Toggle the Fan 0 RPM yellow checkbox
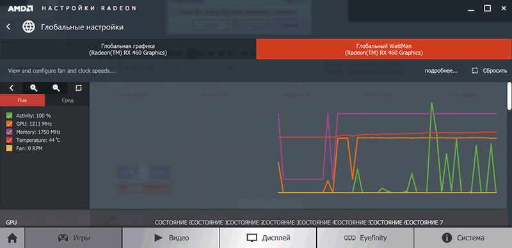This screenshot has width=512, height=248. click(9, 148)
